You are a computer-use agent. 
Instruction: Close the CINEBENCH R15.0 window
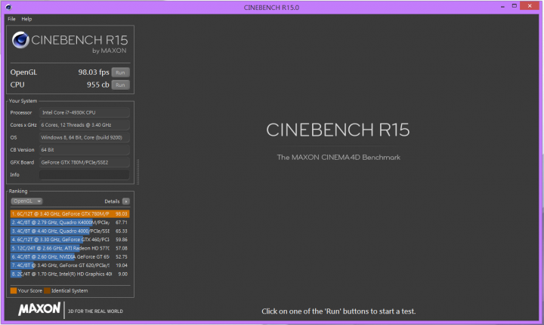point(530,6)
